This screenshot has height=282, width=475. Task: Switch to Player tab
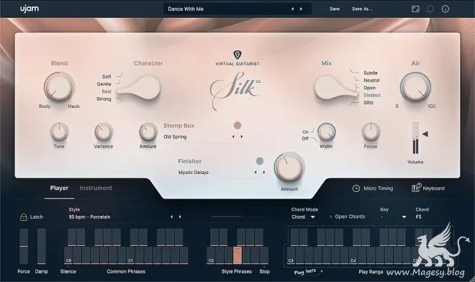tap(59, 188)
